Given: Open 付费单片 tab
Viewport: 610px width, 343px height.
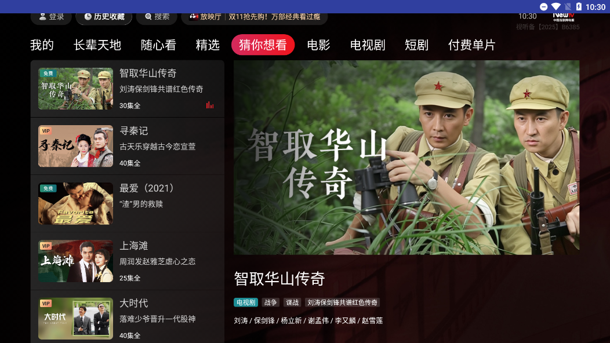Looking at the screenshot, I should click(x=471, y=45).
